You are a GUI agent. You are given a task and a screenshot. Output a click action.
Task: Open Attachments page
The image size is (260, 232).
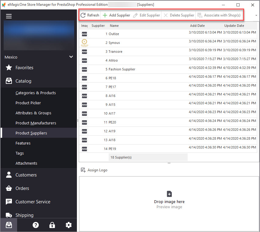point(26,163)
